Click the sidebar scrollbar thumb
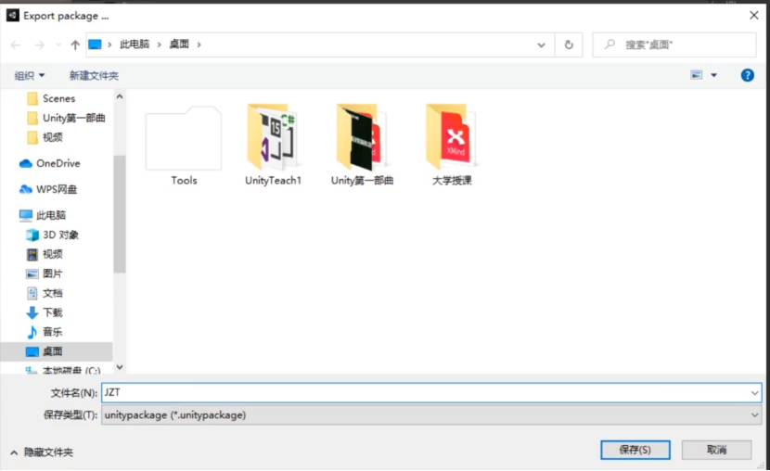Image resolution: width=770 pixels, height=471 pixels. pyautogui.click(x=120, y=214)
